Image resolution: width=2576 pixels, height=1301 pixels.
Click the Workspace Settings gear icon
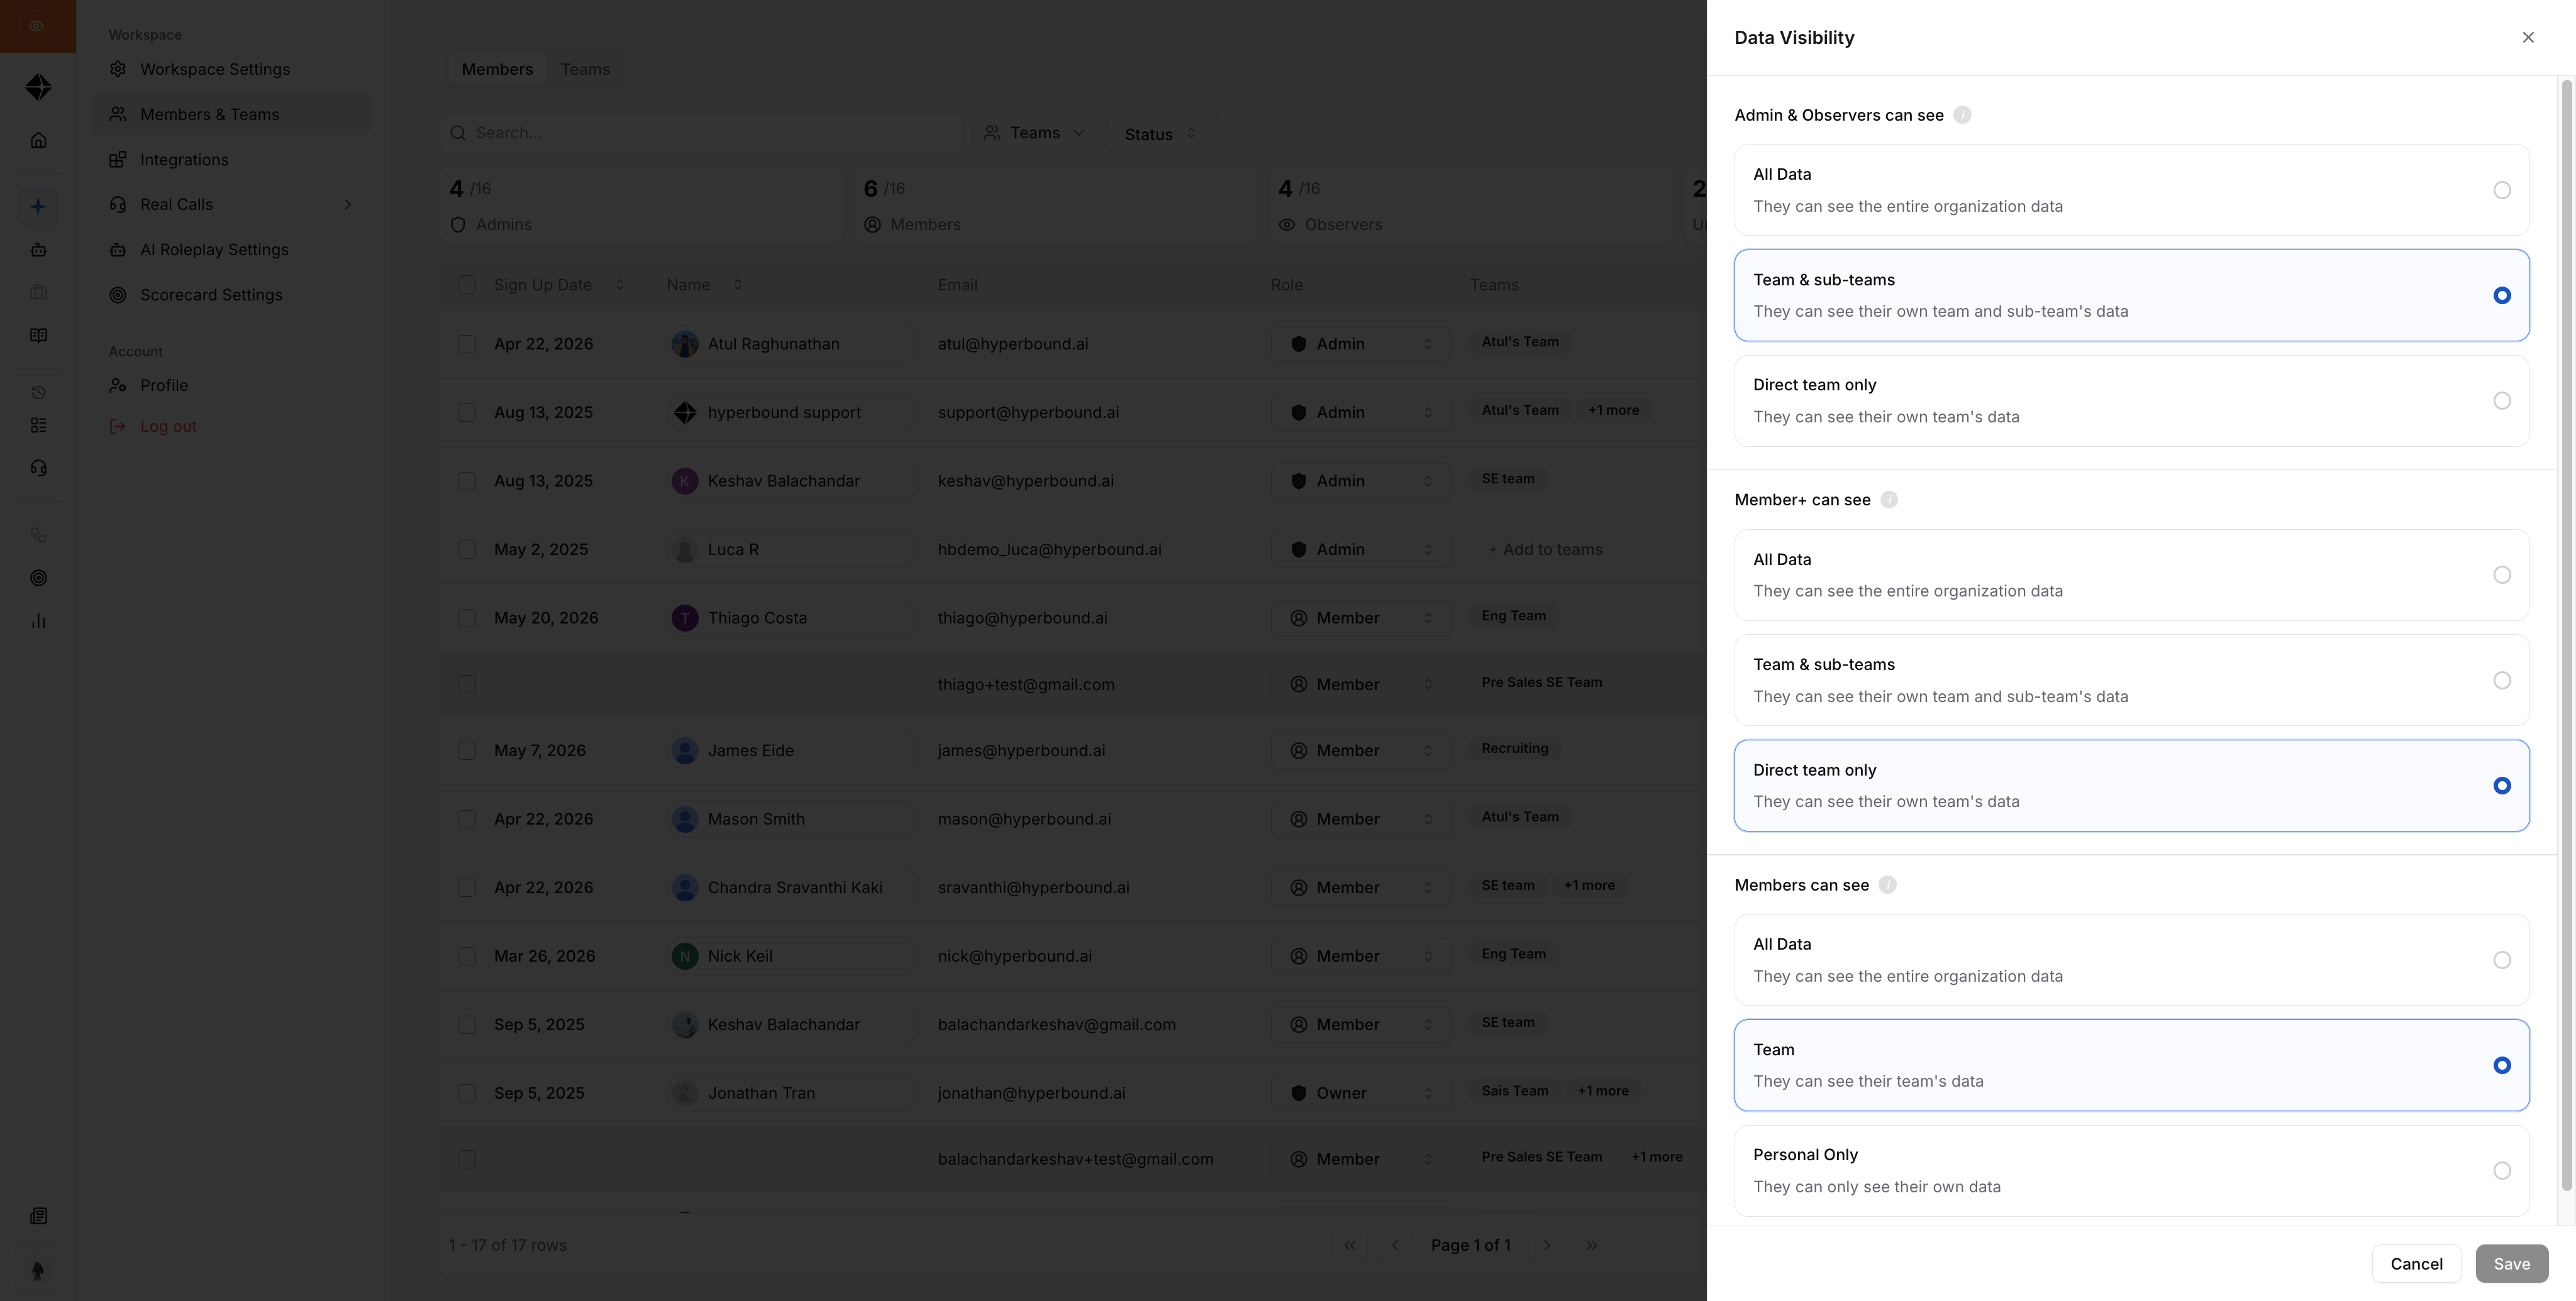pos(118,69)
